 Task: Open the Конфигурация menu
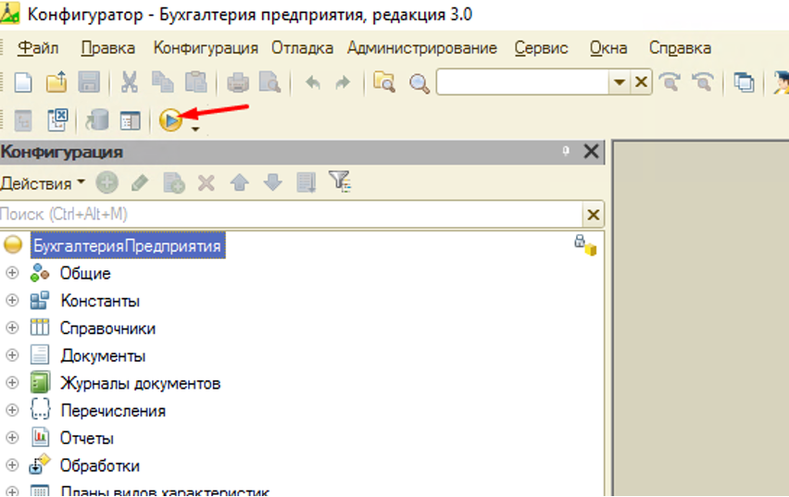point(206,48)
